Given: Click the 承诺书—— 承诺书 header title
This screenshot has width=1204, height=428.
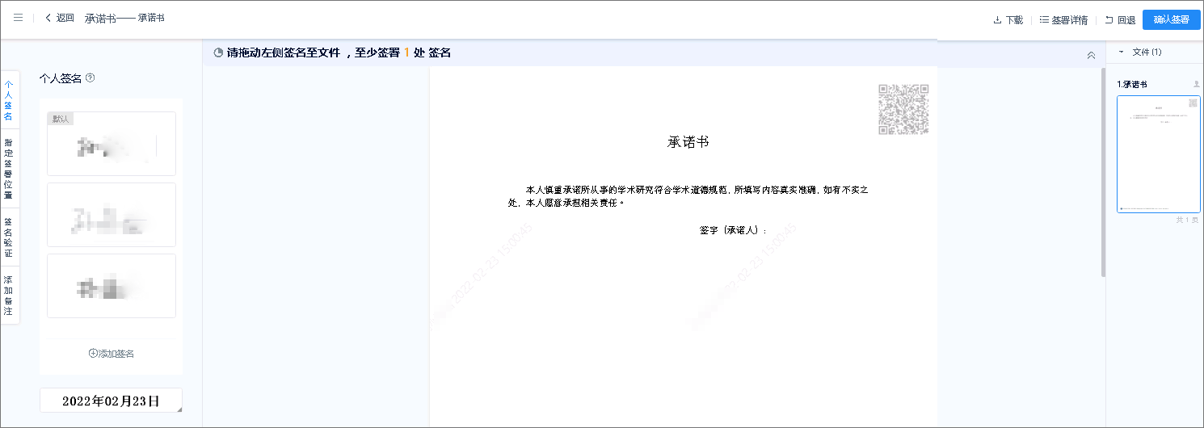Looking at the screenshot, I should pyautogui.click(x=124, y=18).
